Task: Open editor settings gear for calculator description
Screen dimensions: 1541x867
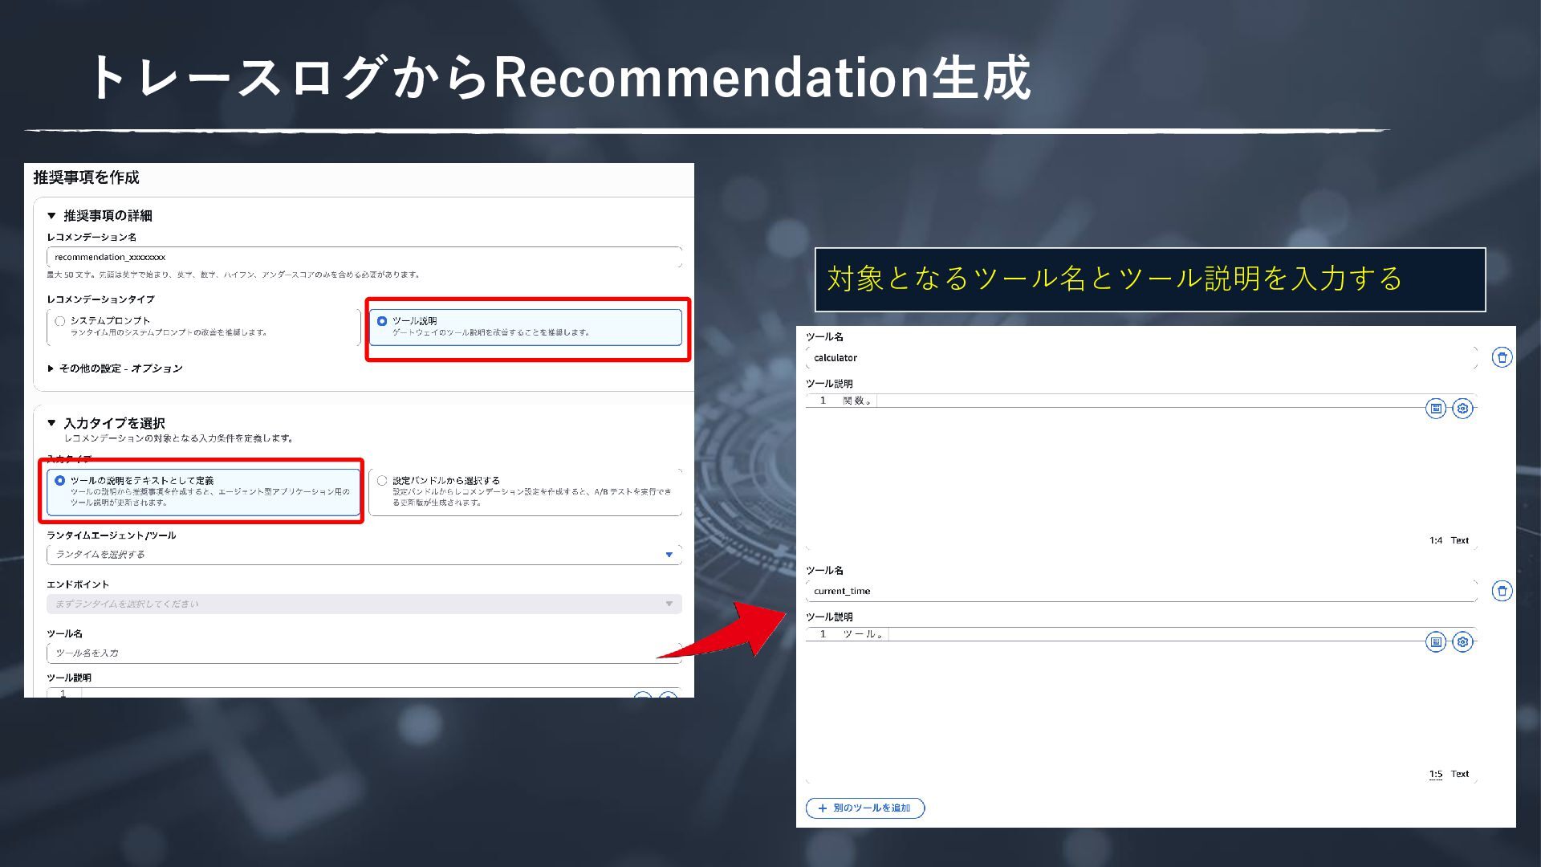Action: point(1462,409)
